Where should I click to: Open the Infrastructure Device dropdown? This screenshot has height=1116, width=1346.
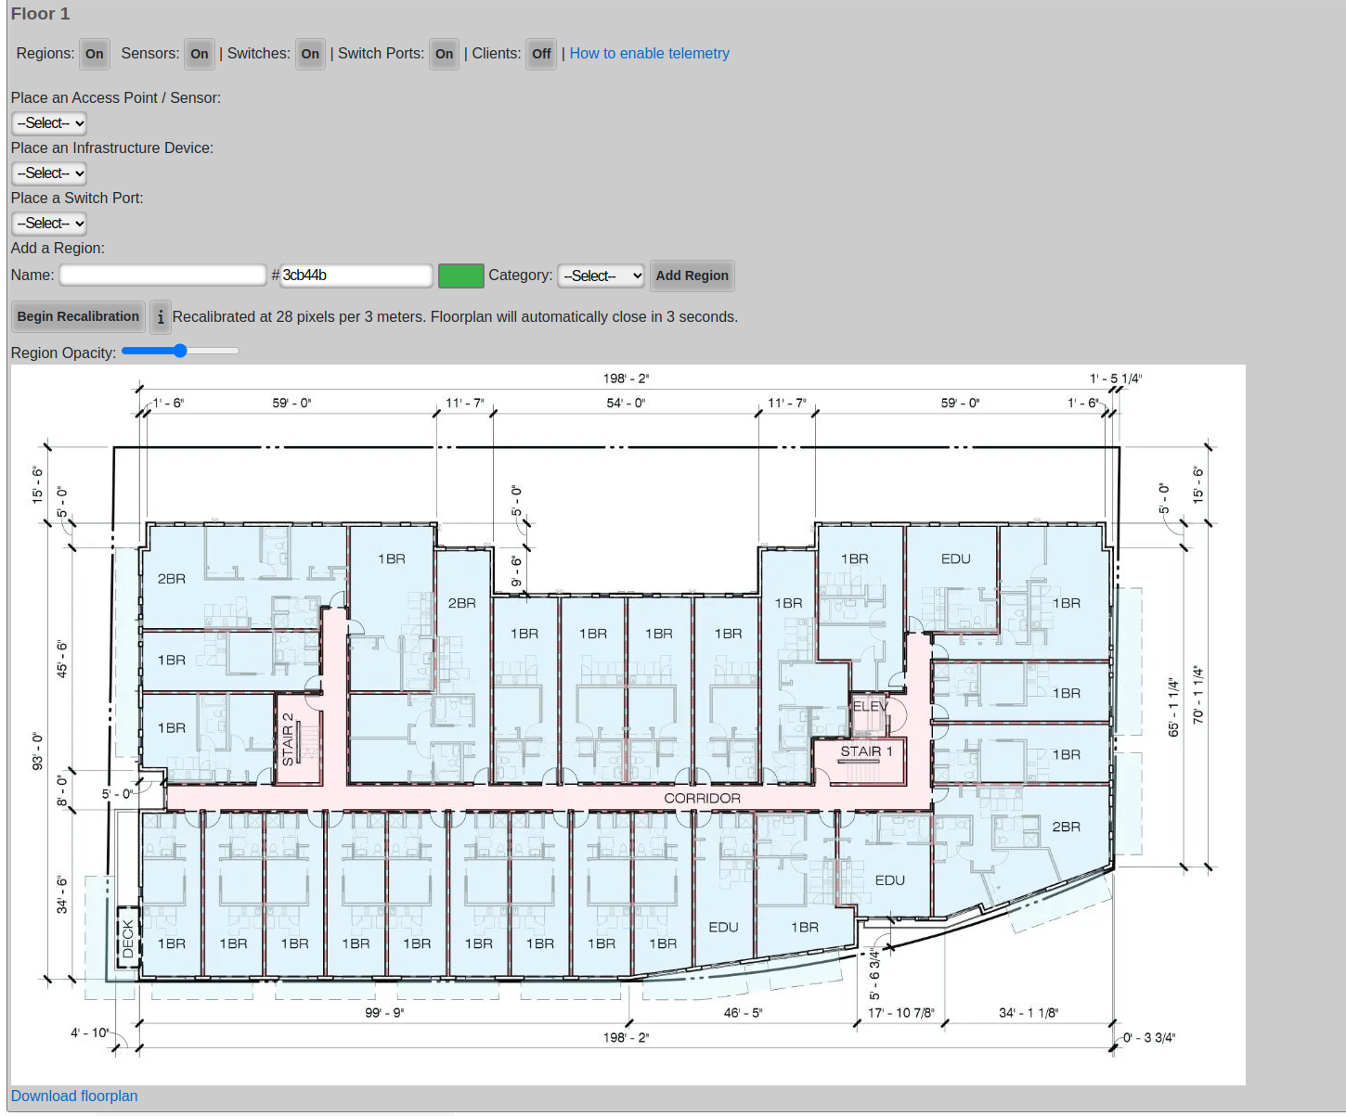click(49, 173)
